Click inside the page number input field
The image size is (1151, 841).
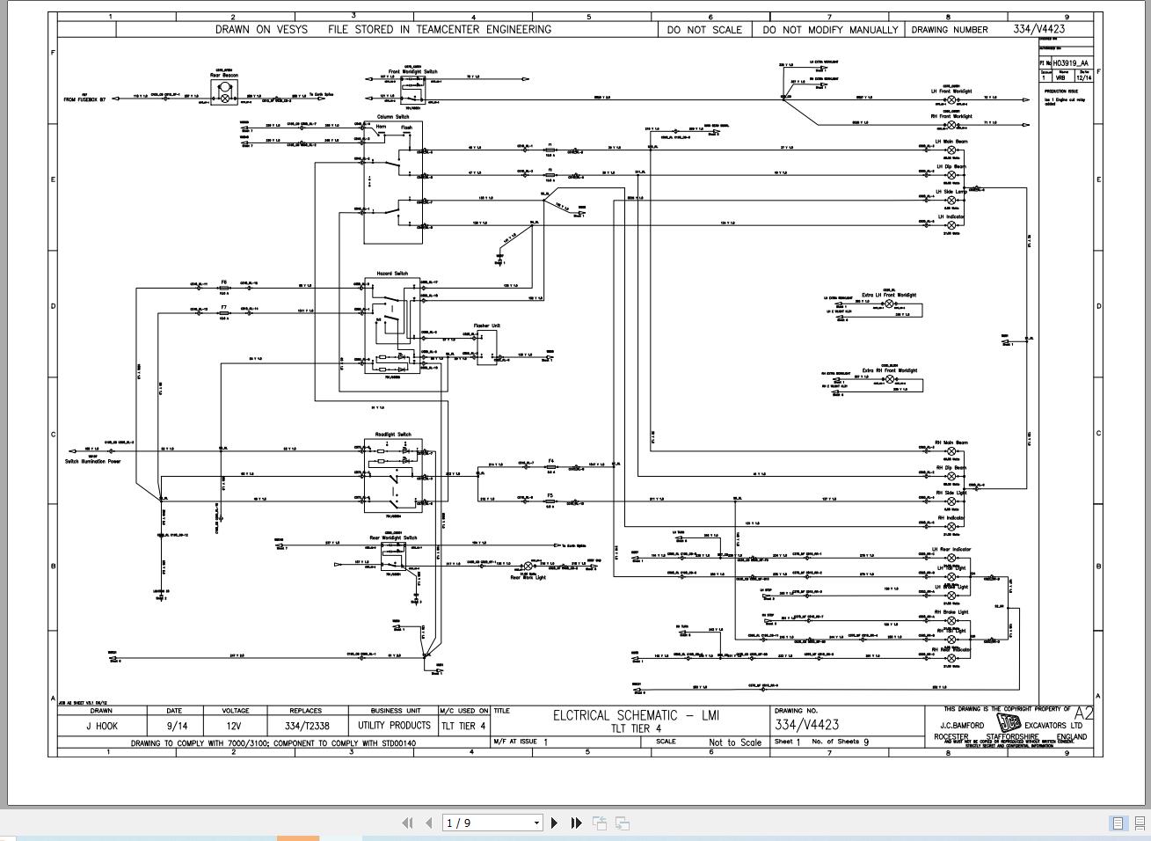479,823
